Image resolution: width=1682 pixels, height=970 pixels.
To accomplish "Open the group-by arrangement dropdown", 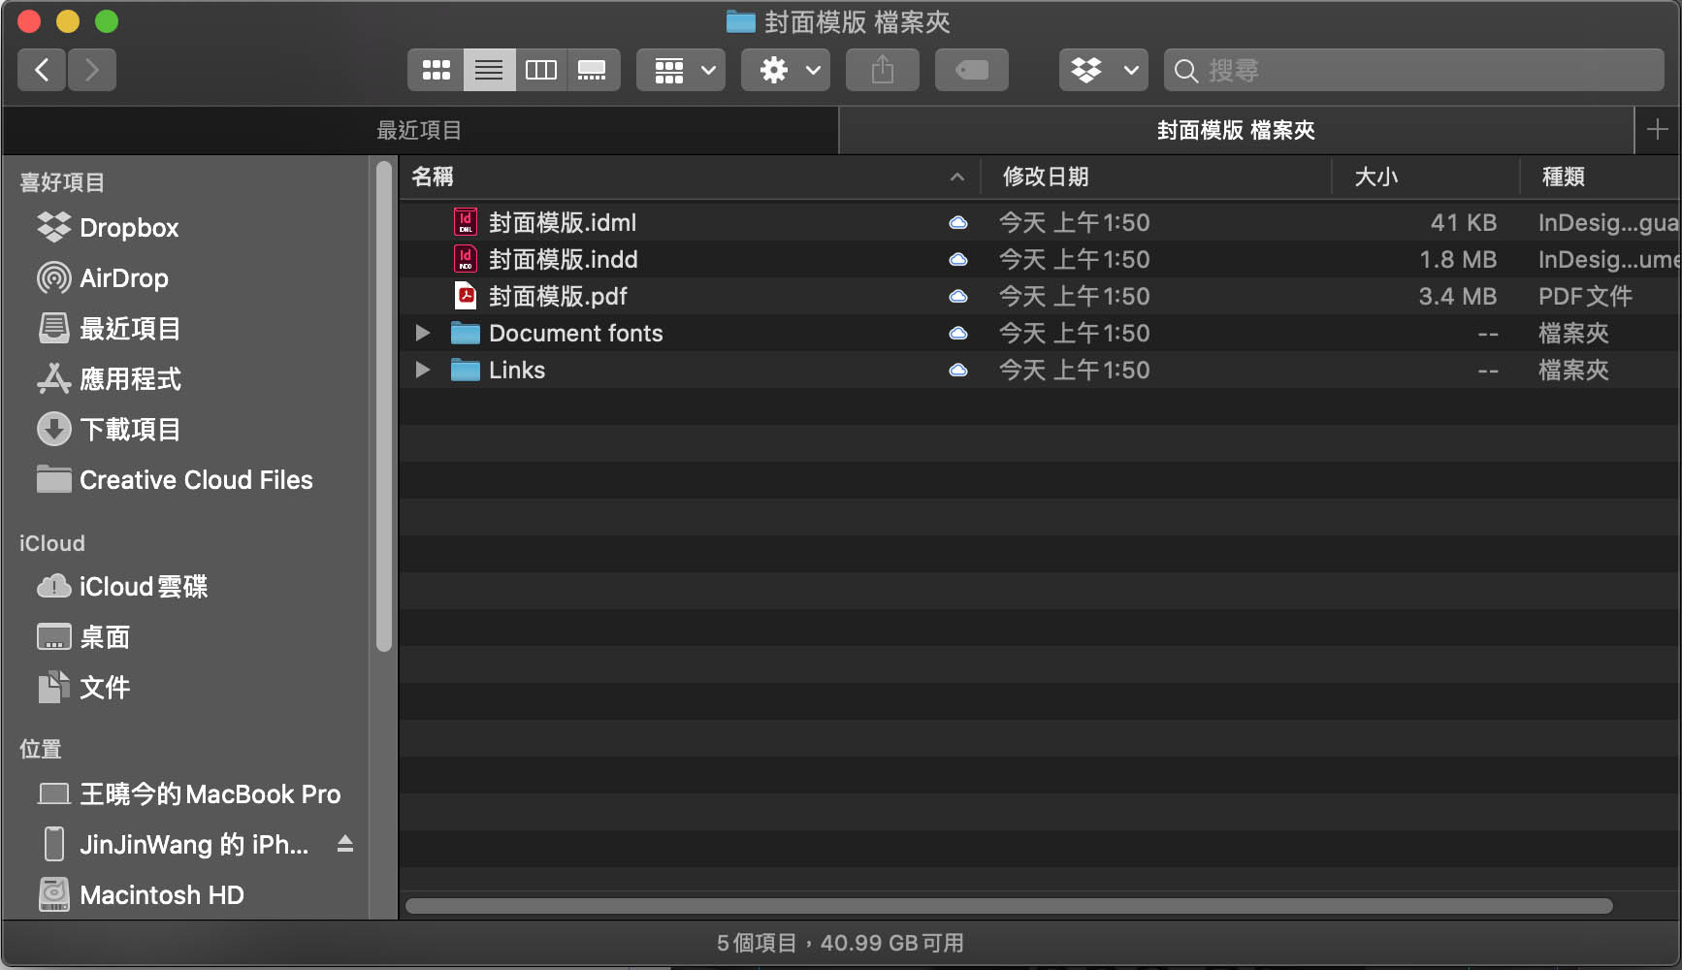I will tap(680, 70).
